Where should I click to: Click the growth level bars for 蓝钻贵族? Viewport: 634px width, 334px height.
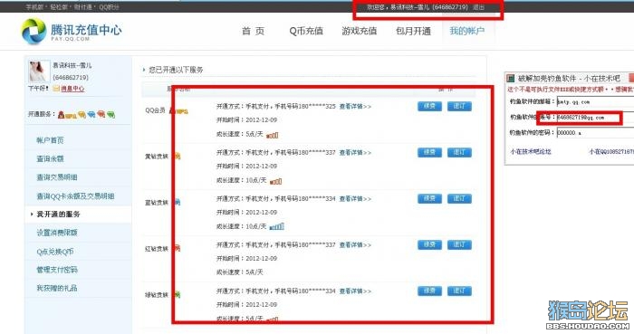click(x=277, y=227)
